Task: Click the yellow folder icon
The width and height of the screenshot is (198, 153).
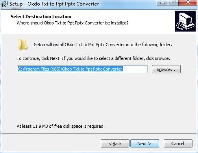Action: [x=22, y=45]
